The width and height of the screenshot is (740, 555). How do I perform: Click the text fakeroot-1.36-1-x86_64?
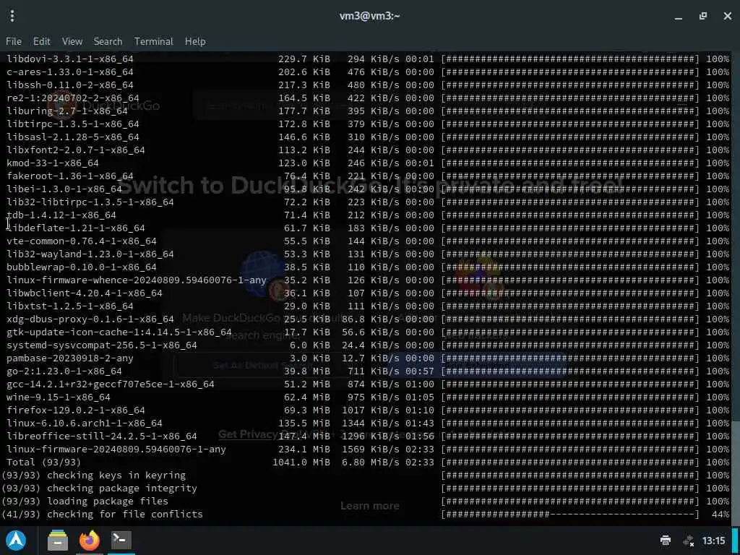point(70,176)
